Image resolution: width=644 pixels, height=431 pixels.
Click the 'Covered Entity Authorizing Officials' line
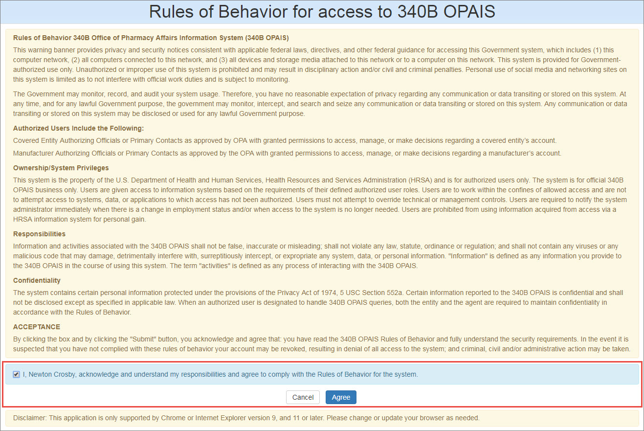point(285,140)
